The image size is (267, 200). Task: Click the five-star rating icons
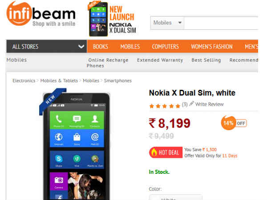(x=165, y=106)
